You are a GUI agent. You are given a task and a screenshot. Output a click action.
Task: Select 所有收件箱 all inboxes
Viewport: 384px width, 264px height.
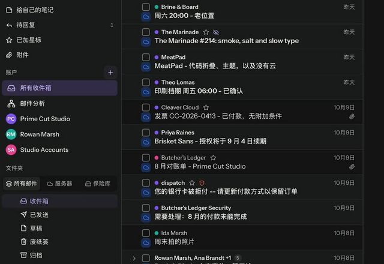click(59, 88)
